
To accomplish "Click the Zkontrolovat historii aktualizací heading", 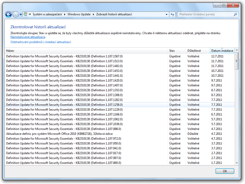I will [x=38, y=27].
